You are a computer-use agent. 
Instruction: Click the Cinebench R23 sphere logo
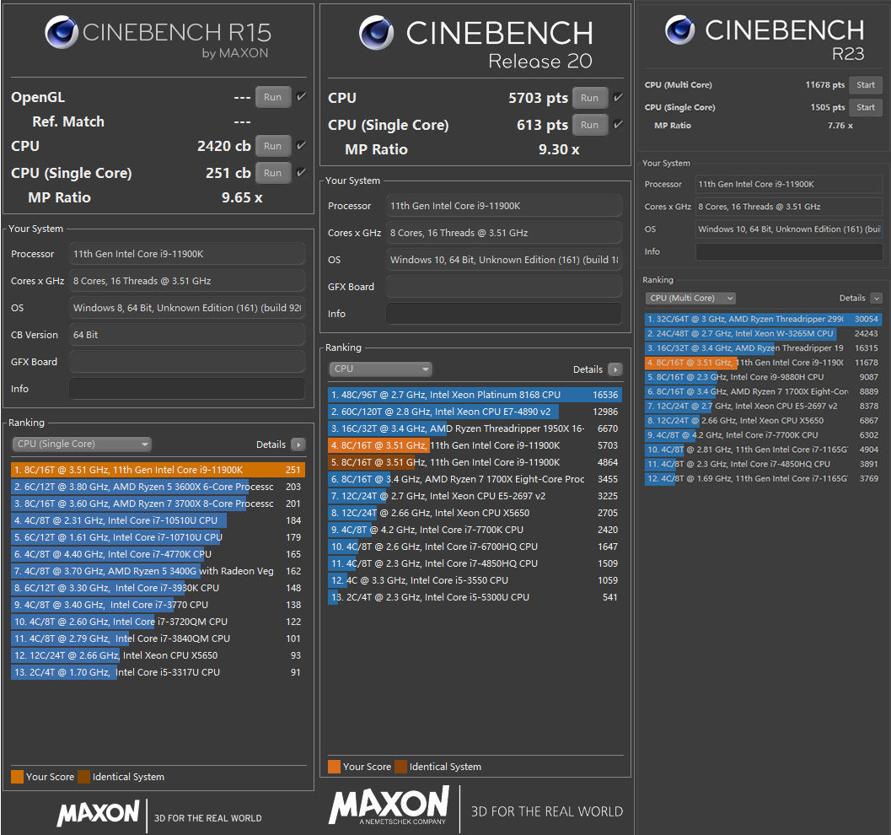680,30
